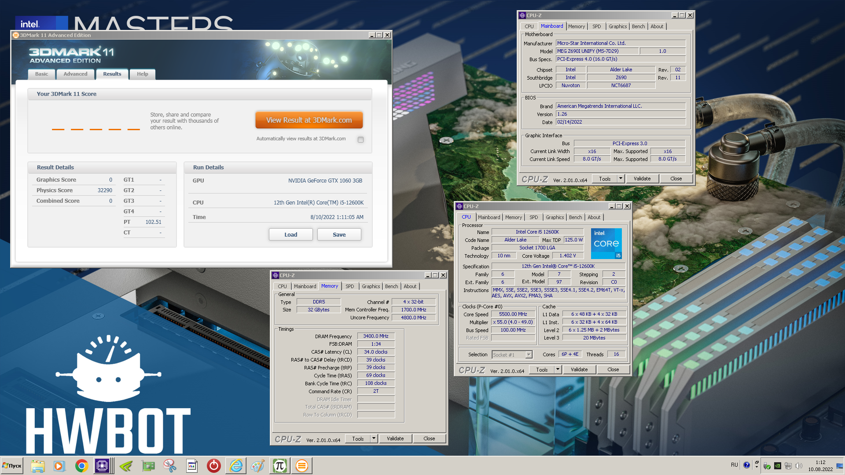
Task: Click Validate in the Mainboard CPU-Z window
Action: (642, 179)
